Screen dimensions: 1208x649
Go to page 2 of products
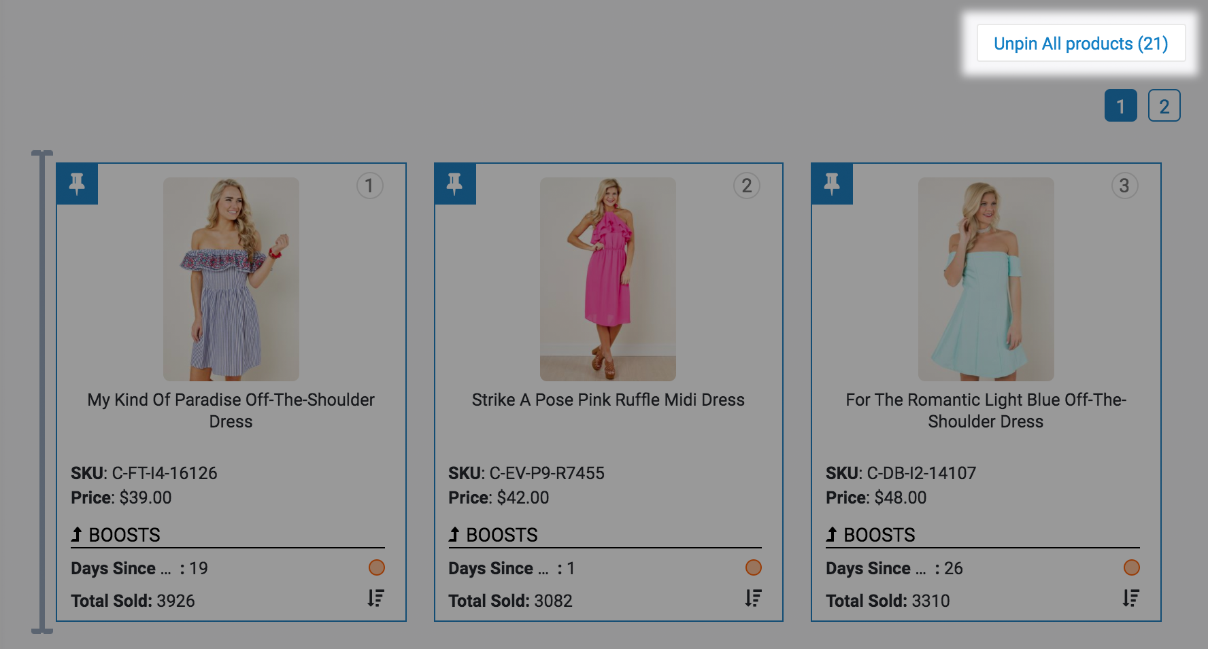coord(1164,106)
